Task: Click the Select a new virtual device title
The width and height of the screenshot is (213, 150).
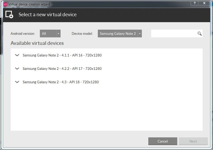Action: point(48,14)
